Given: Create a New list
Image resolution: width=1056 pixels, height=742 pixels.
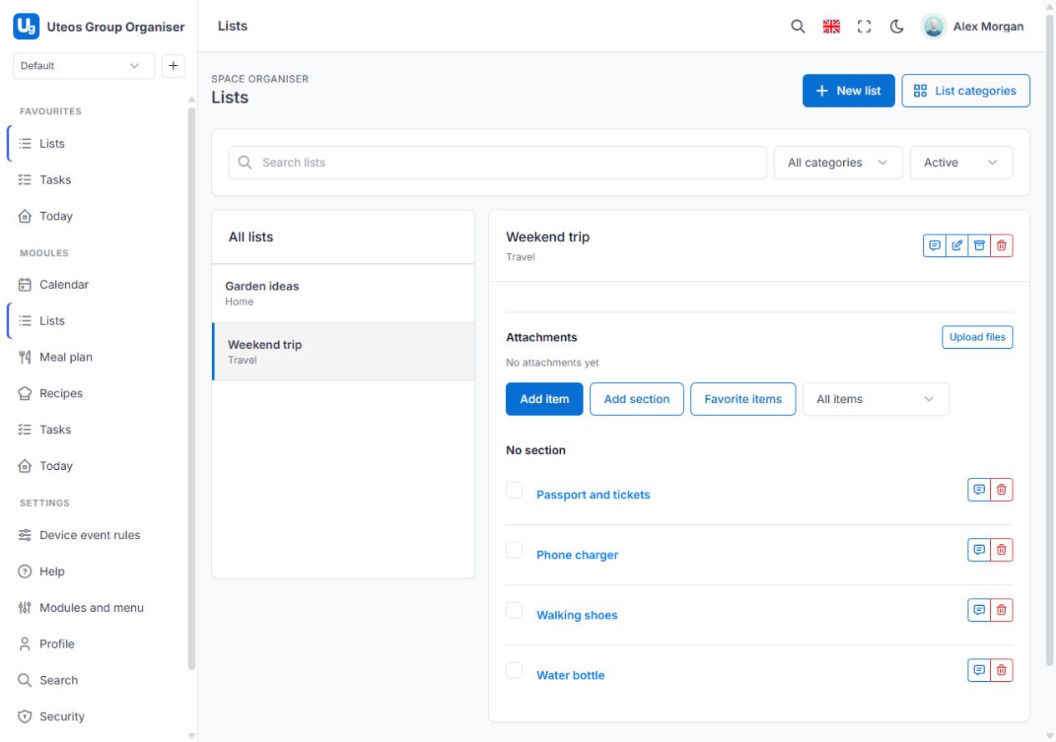Looking at the screenshot, I should [848, 91].
